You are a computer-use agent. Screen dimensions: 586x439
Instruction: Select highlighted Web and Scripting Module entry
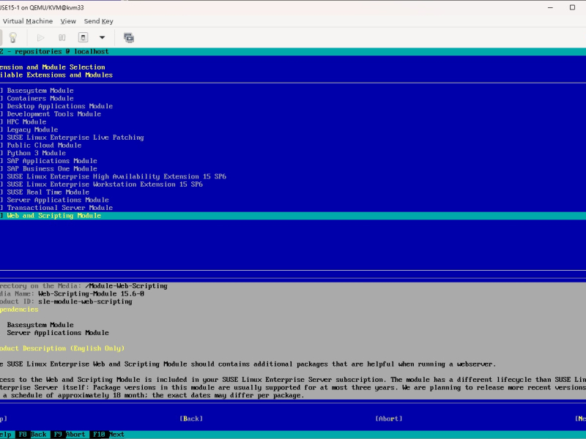tap(293, 216)
